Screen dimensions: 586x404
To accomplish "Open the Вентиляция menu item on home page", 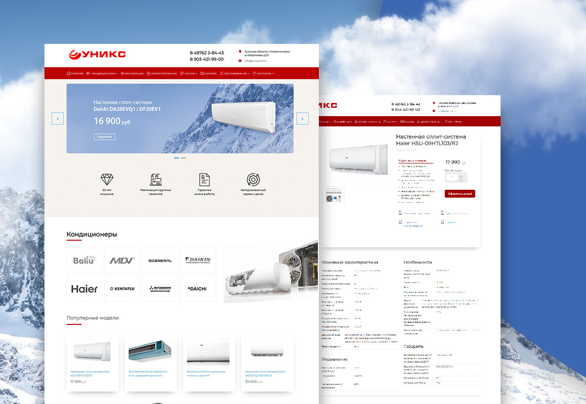I will pos(132,74).
